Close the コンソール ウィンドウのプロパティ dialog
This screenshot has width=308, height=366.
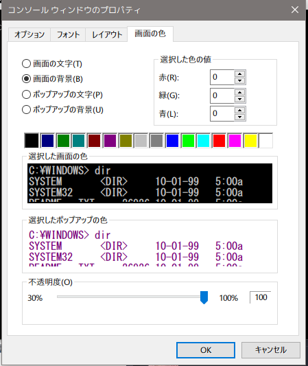[x=295, y=10]
